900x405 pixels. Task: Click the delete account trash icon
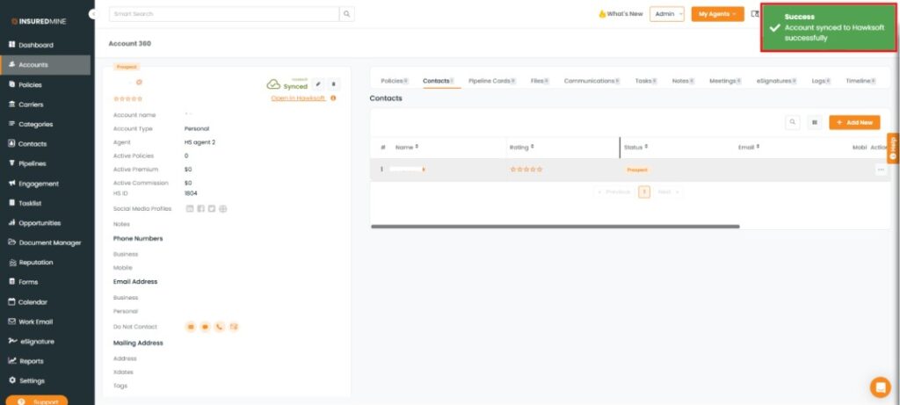coord(334,84)
